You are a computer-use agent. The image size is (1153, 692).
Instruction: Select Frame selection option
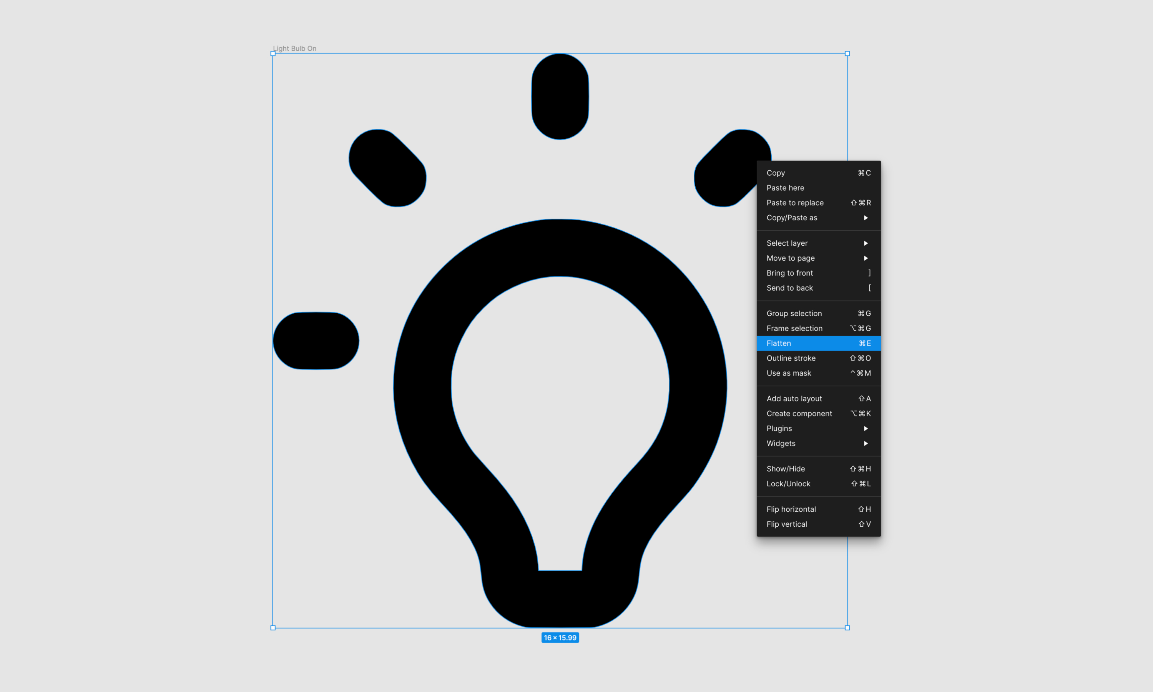[818, 328]
